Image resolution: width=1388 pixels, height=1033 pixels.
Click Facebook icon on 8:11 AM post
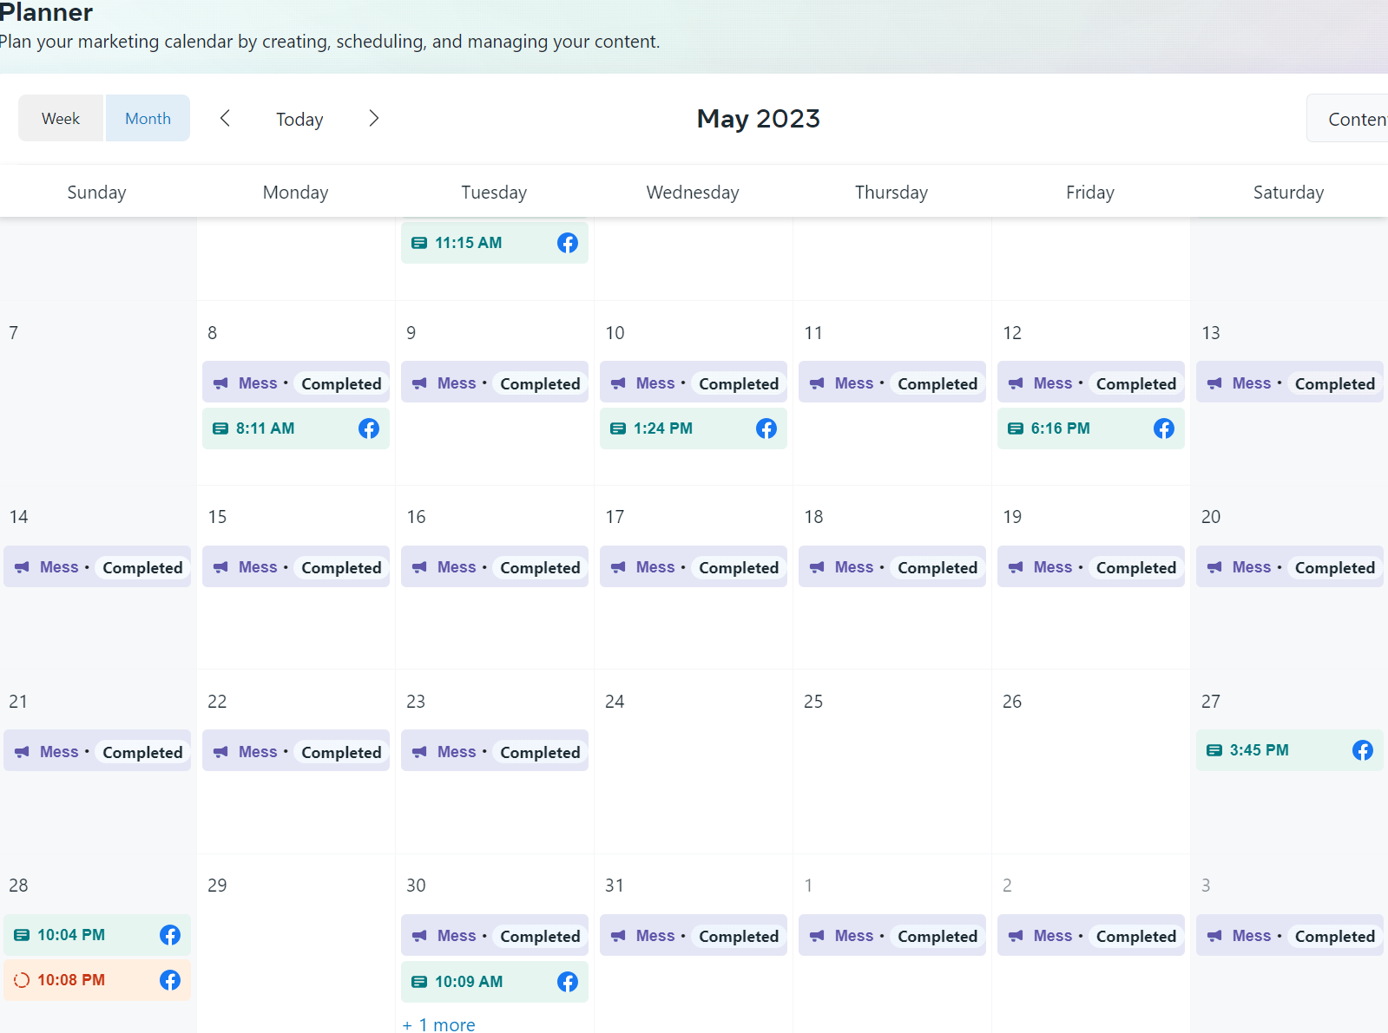[x=369, y=428]
